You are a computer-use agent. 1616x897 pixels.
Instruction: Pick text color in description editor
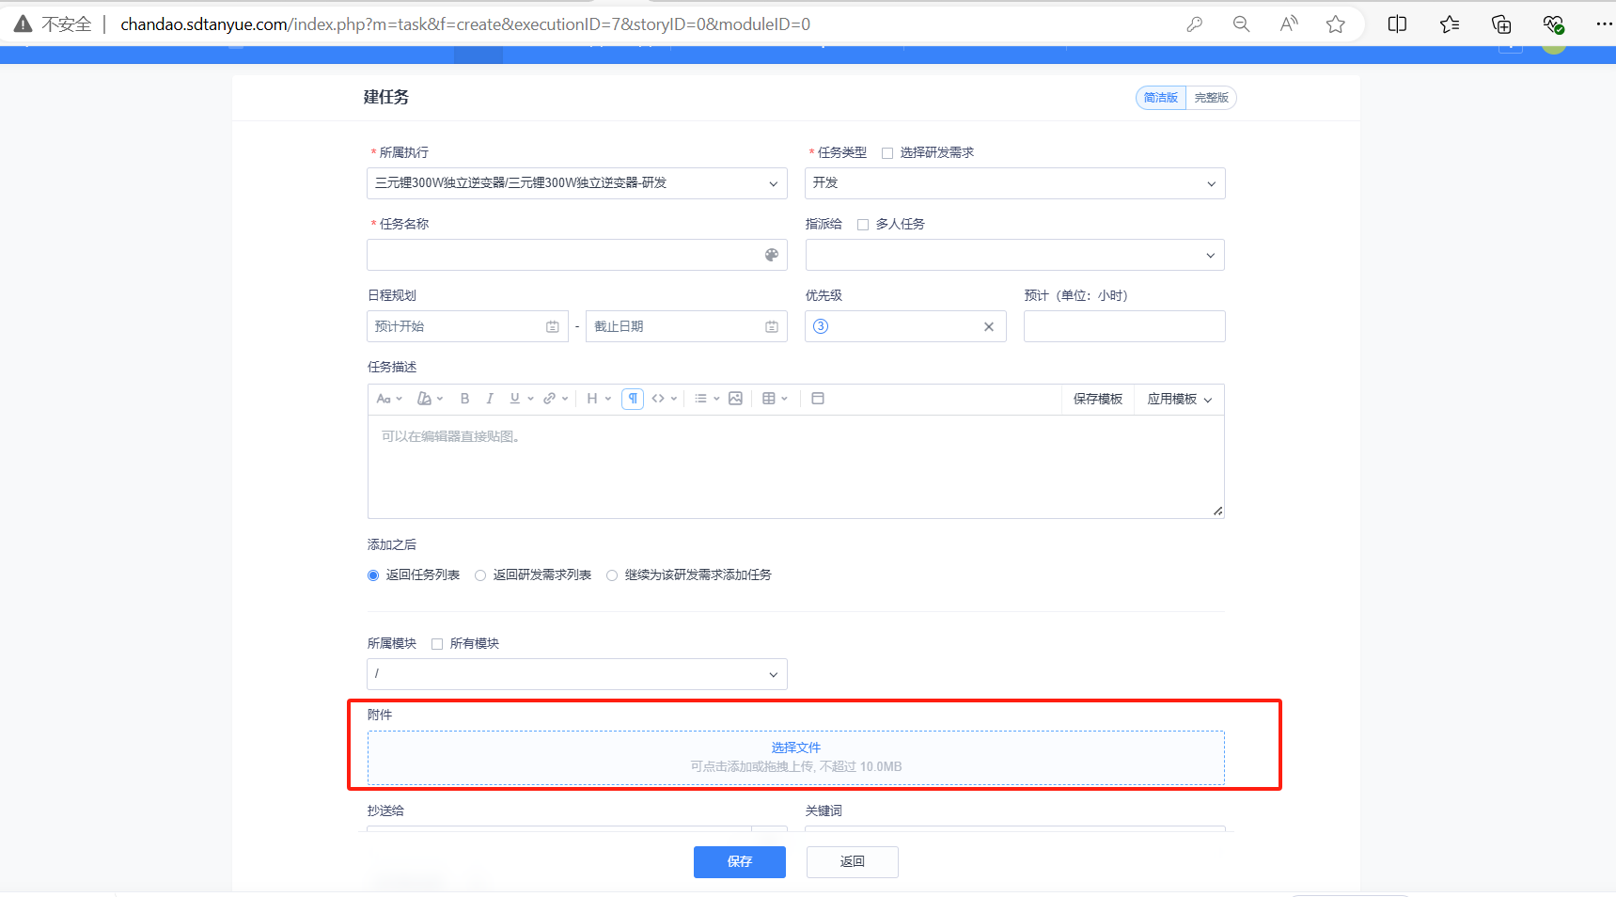[429, 399]
